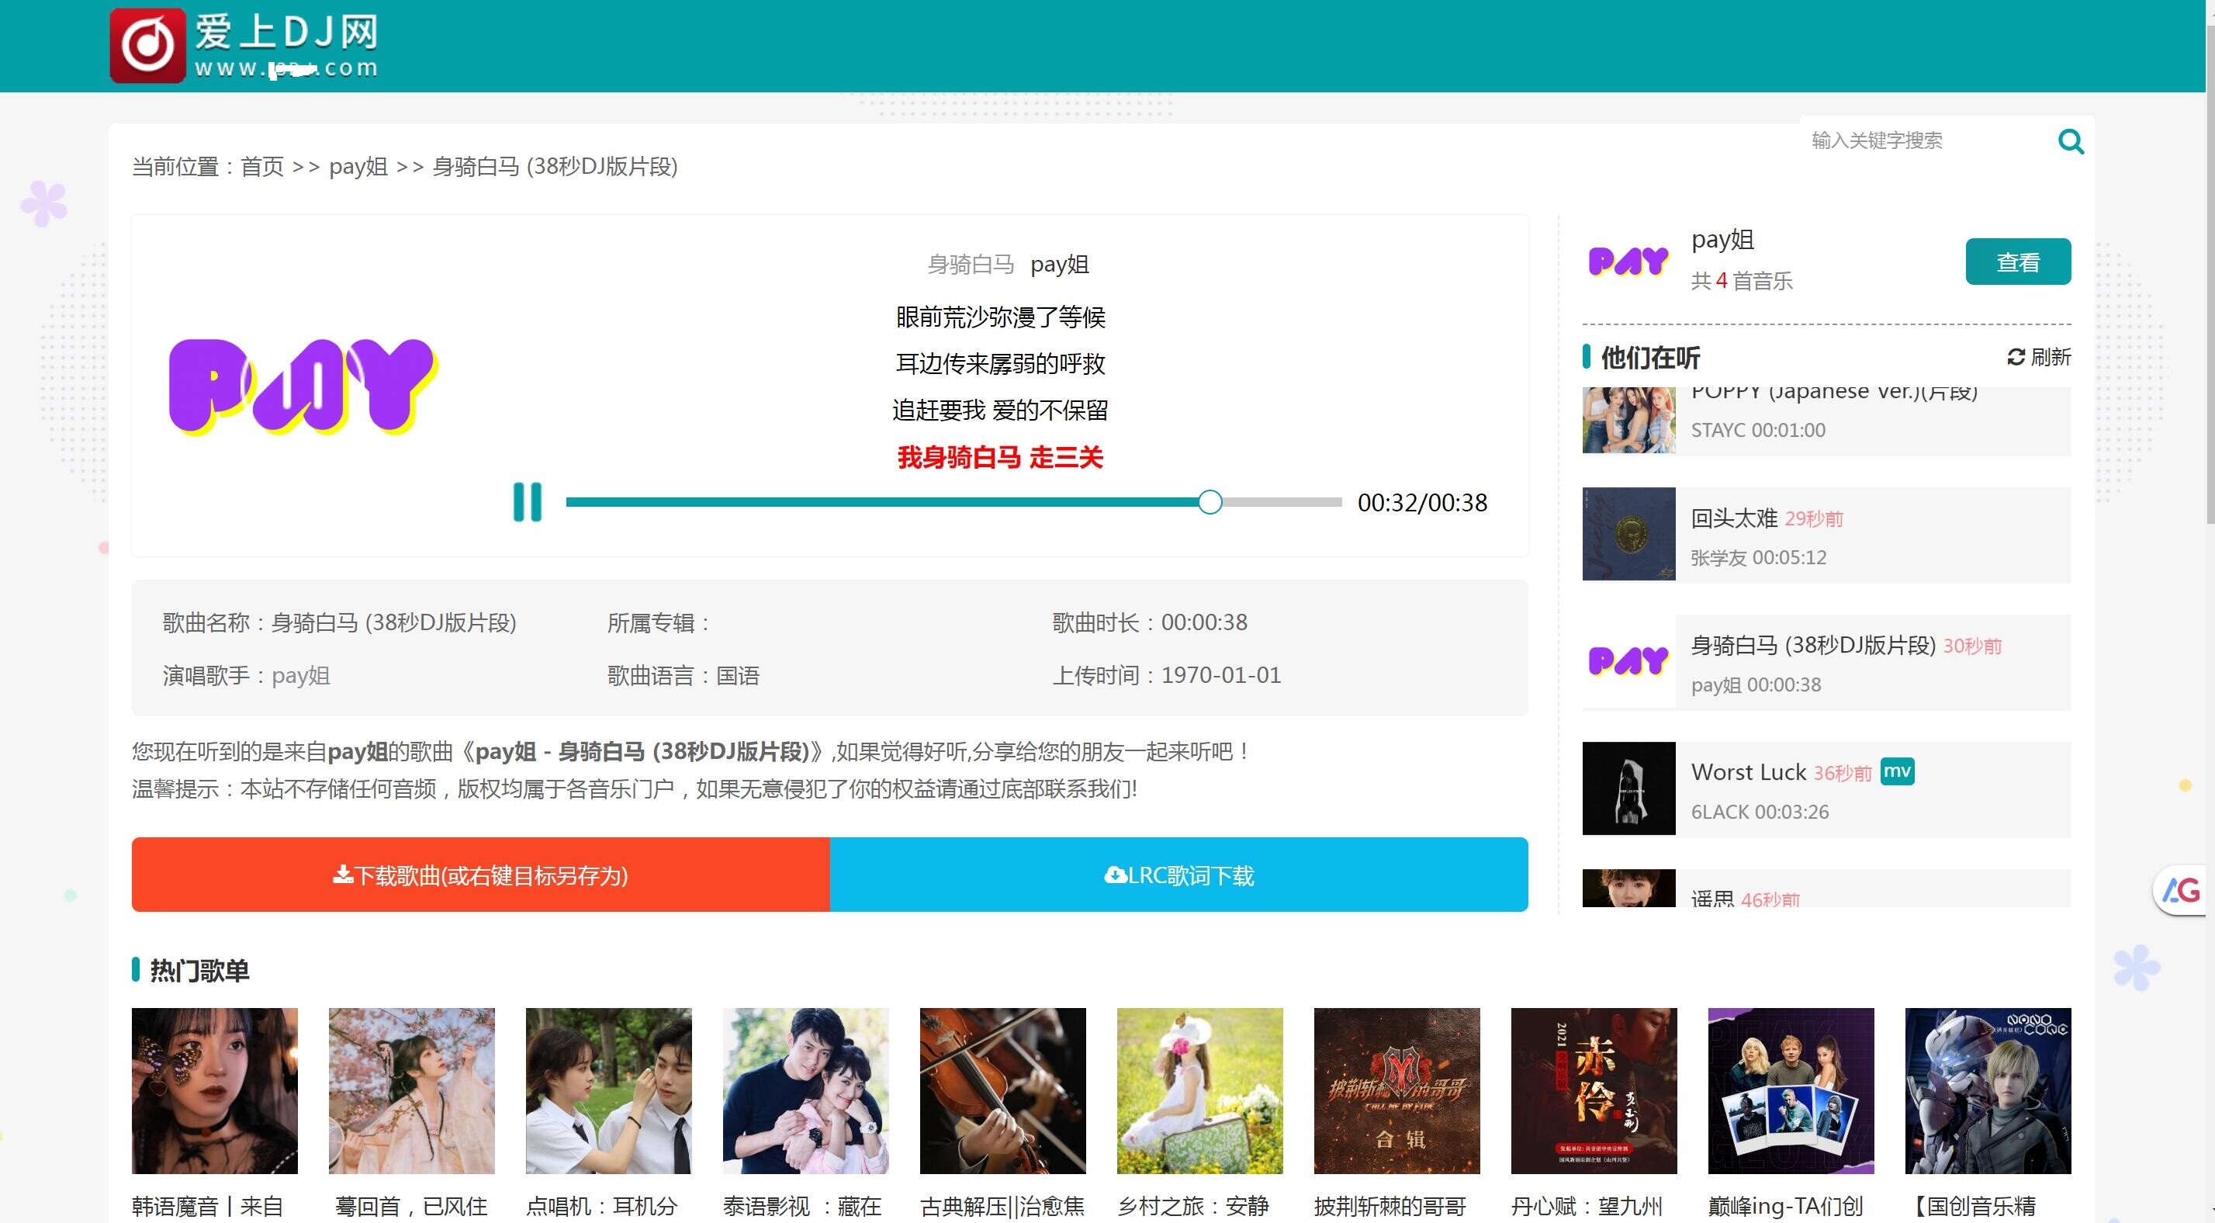Click 韩语魔音 | 来自 playlist title
The height and width of the screenshot is (1223, 2215).
(207, 1206)
